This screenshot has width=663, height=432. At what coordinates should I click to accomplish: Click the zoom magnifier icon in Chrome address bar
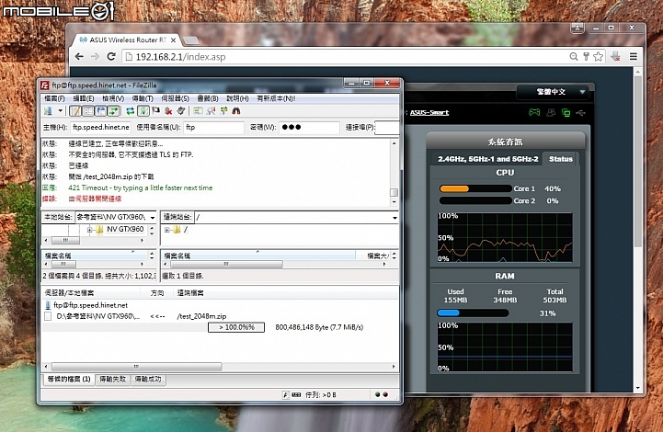point(574,57)
